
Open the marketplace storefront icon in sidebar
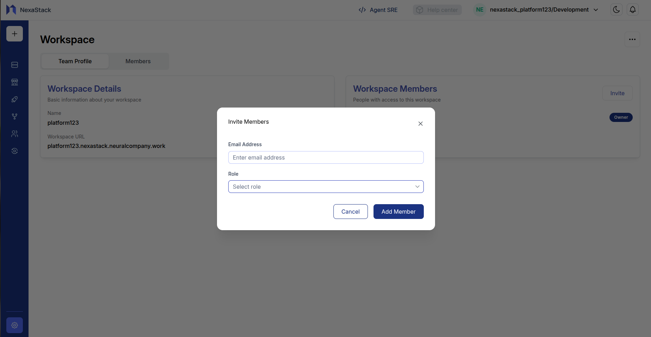coord(14,82)
